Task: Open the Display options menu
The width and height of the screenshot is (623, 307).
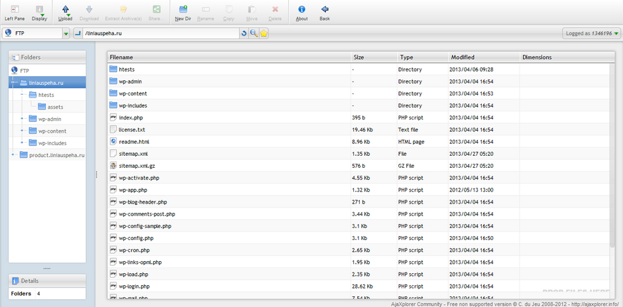Action: [x=39, y=13]
